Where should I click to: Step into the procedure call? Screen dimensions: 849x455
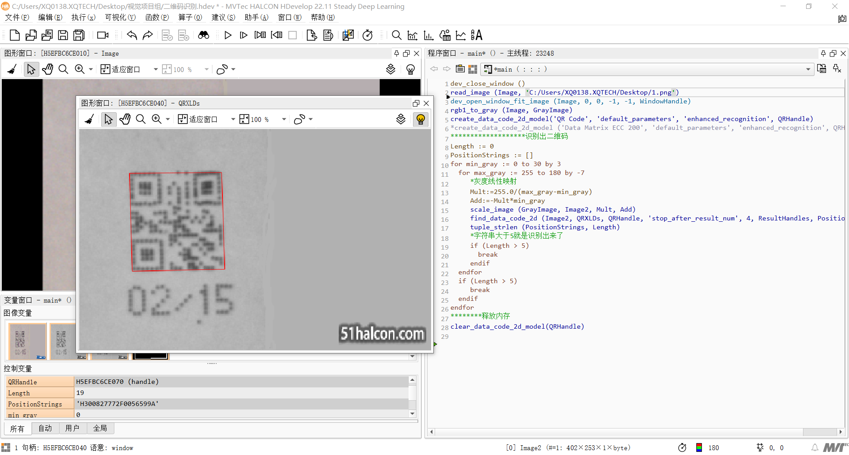(x=260, y=35)
